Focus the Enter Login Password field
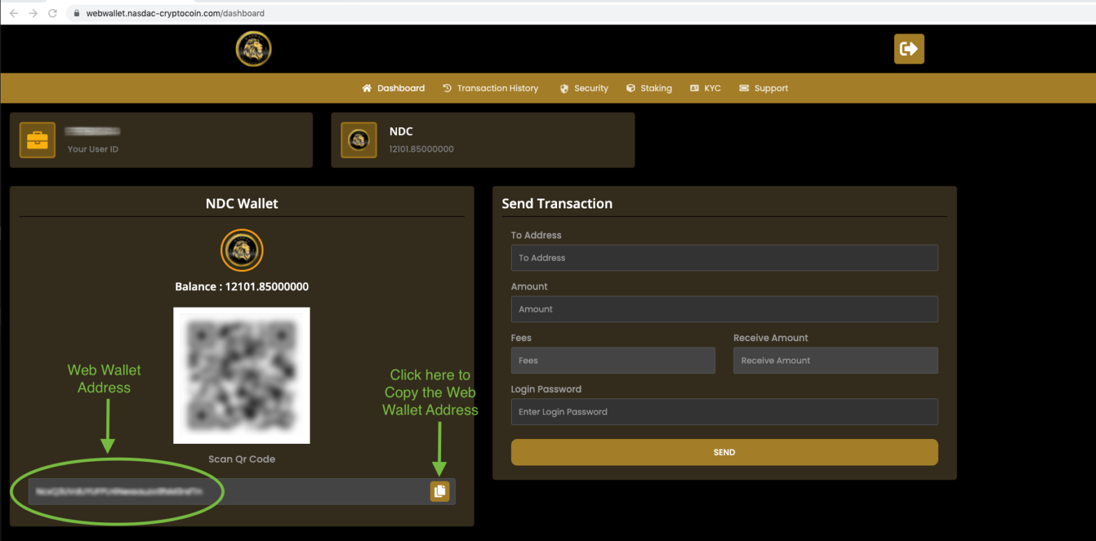Image resolution: width=1096 pixels, height=541 pixels. 724,412
